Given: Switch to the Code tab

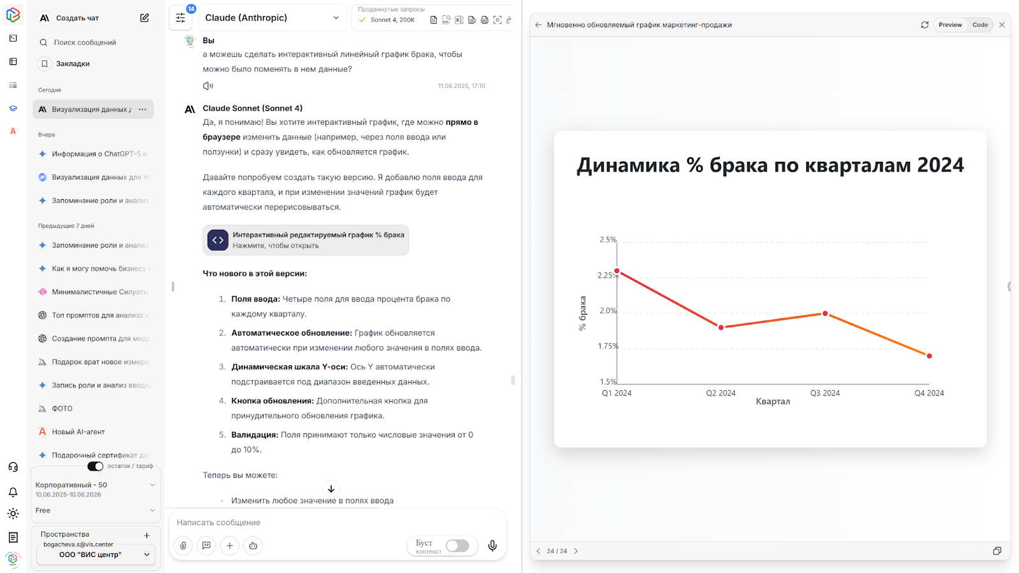Looking at the screenshot, I should (x=980, y=25).
